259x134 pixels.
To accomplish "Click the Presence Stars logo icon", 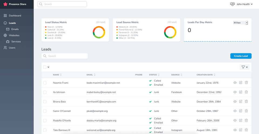I will (x=5, y=4).
